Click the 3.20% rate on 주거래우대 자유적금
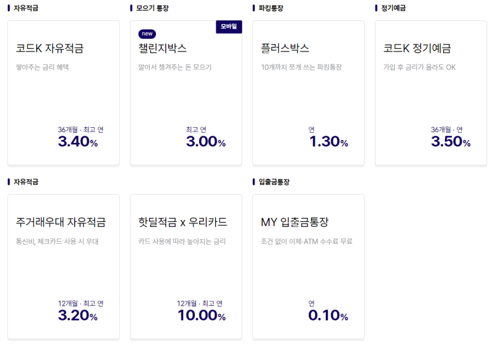The image size is (492, 344). [x=78, y=315]
